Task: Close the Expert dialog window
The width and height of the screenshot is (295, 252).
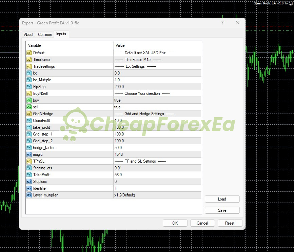Action: pos(238,23)
